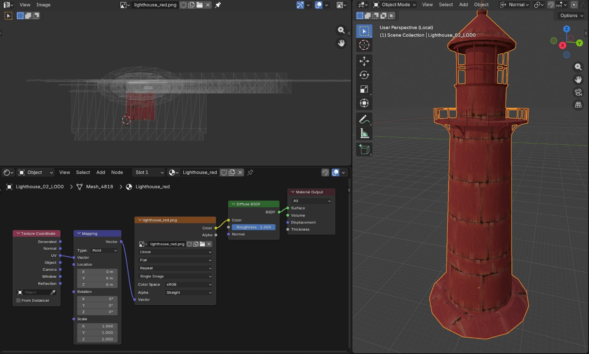589x354 pixels.
Task: Toggle gizmo display in image editor header
Action: pyautogui.click(x=300, y=5)
